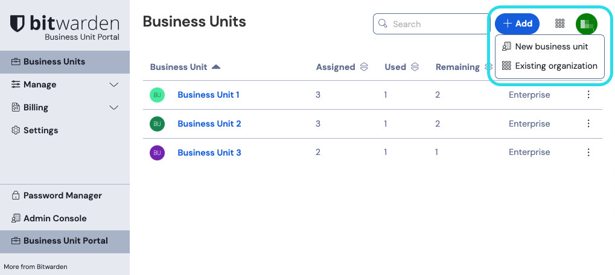
Task: Choose New business unit from menu
Action: (x=550, y=46)
